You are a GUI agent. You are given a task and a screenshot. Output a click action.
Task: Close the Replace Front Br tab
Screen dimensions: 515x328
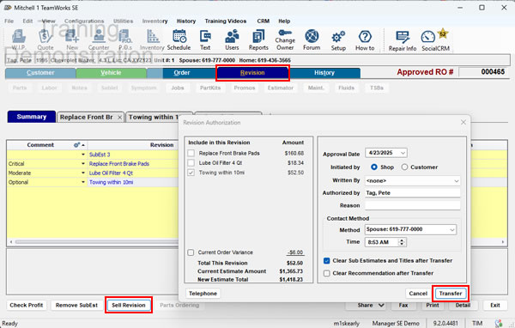tap(120, 118)
